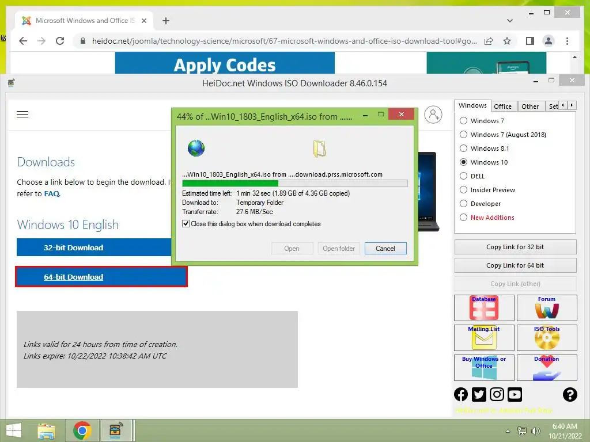The width and height of the screenshot is (590, 442).
Task: Minimize the download progress dialog
Action: (365, 115)
